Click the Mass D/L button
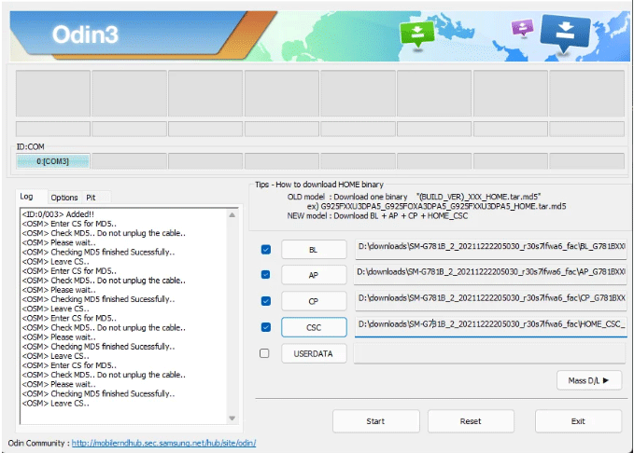Viewport: 634px width, 453px height. pyautogui.click(x=588, y=380)
